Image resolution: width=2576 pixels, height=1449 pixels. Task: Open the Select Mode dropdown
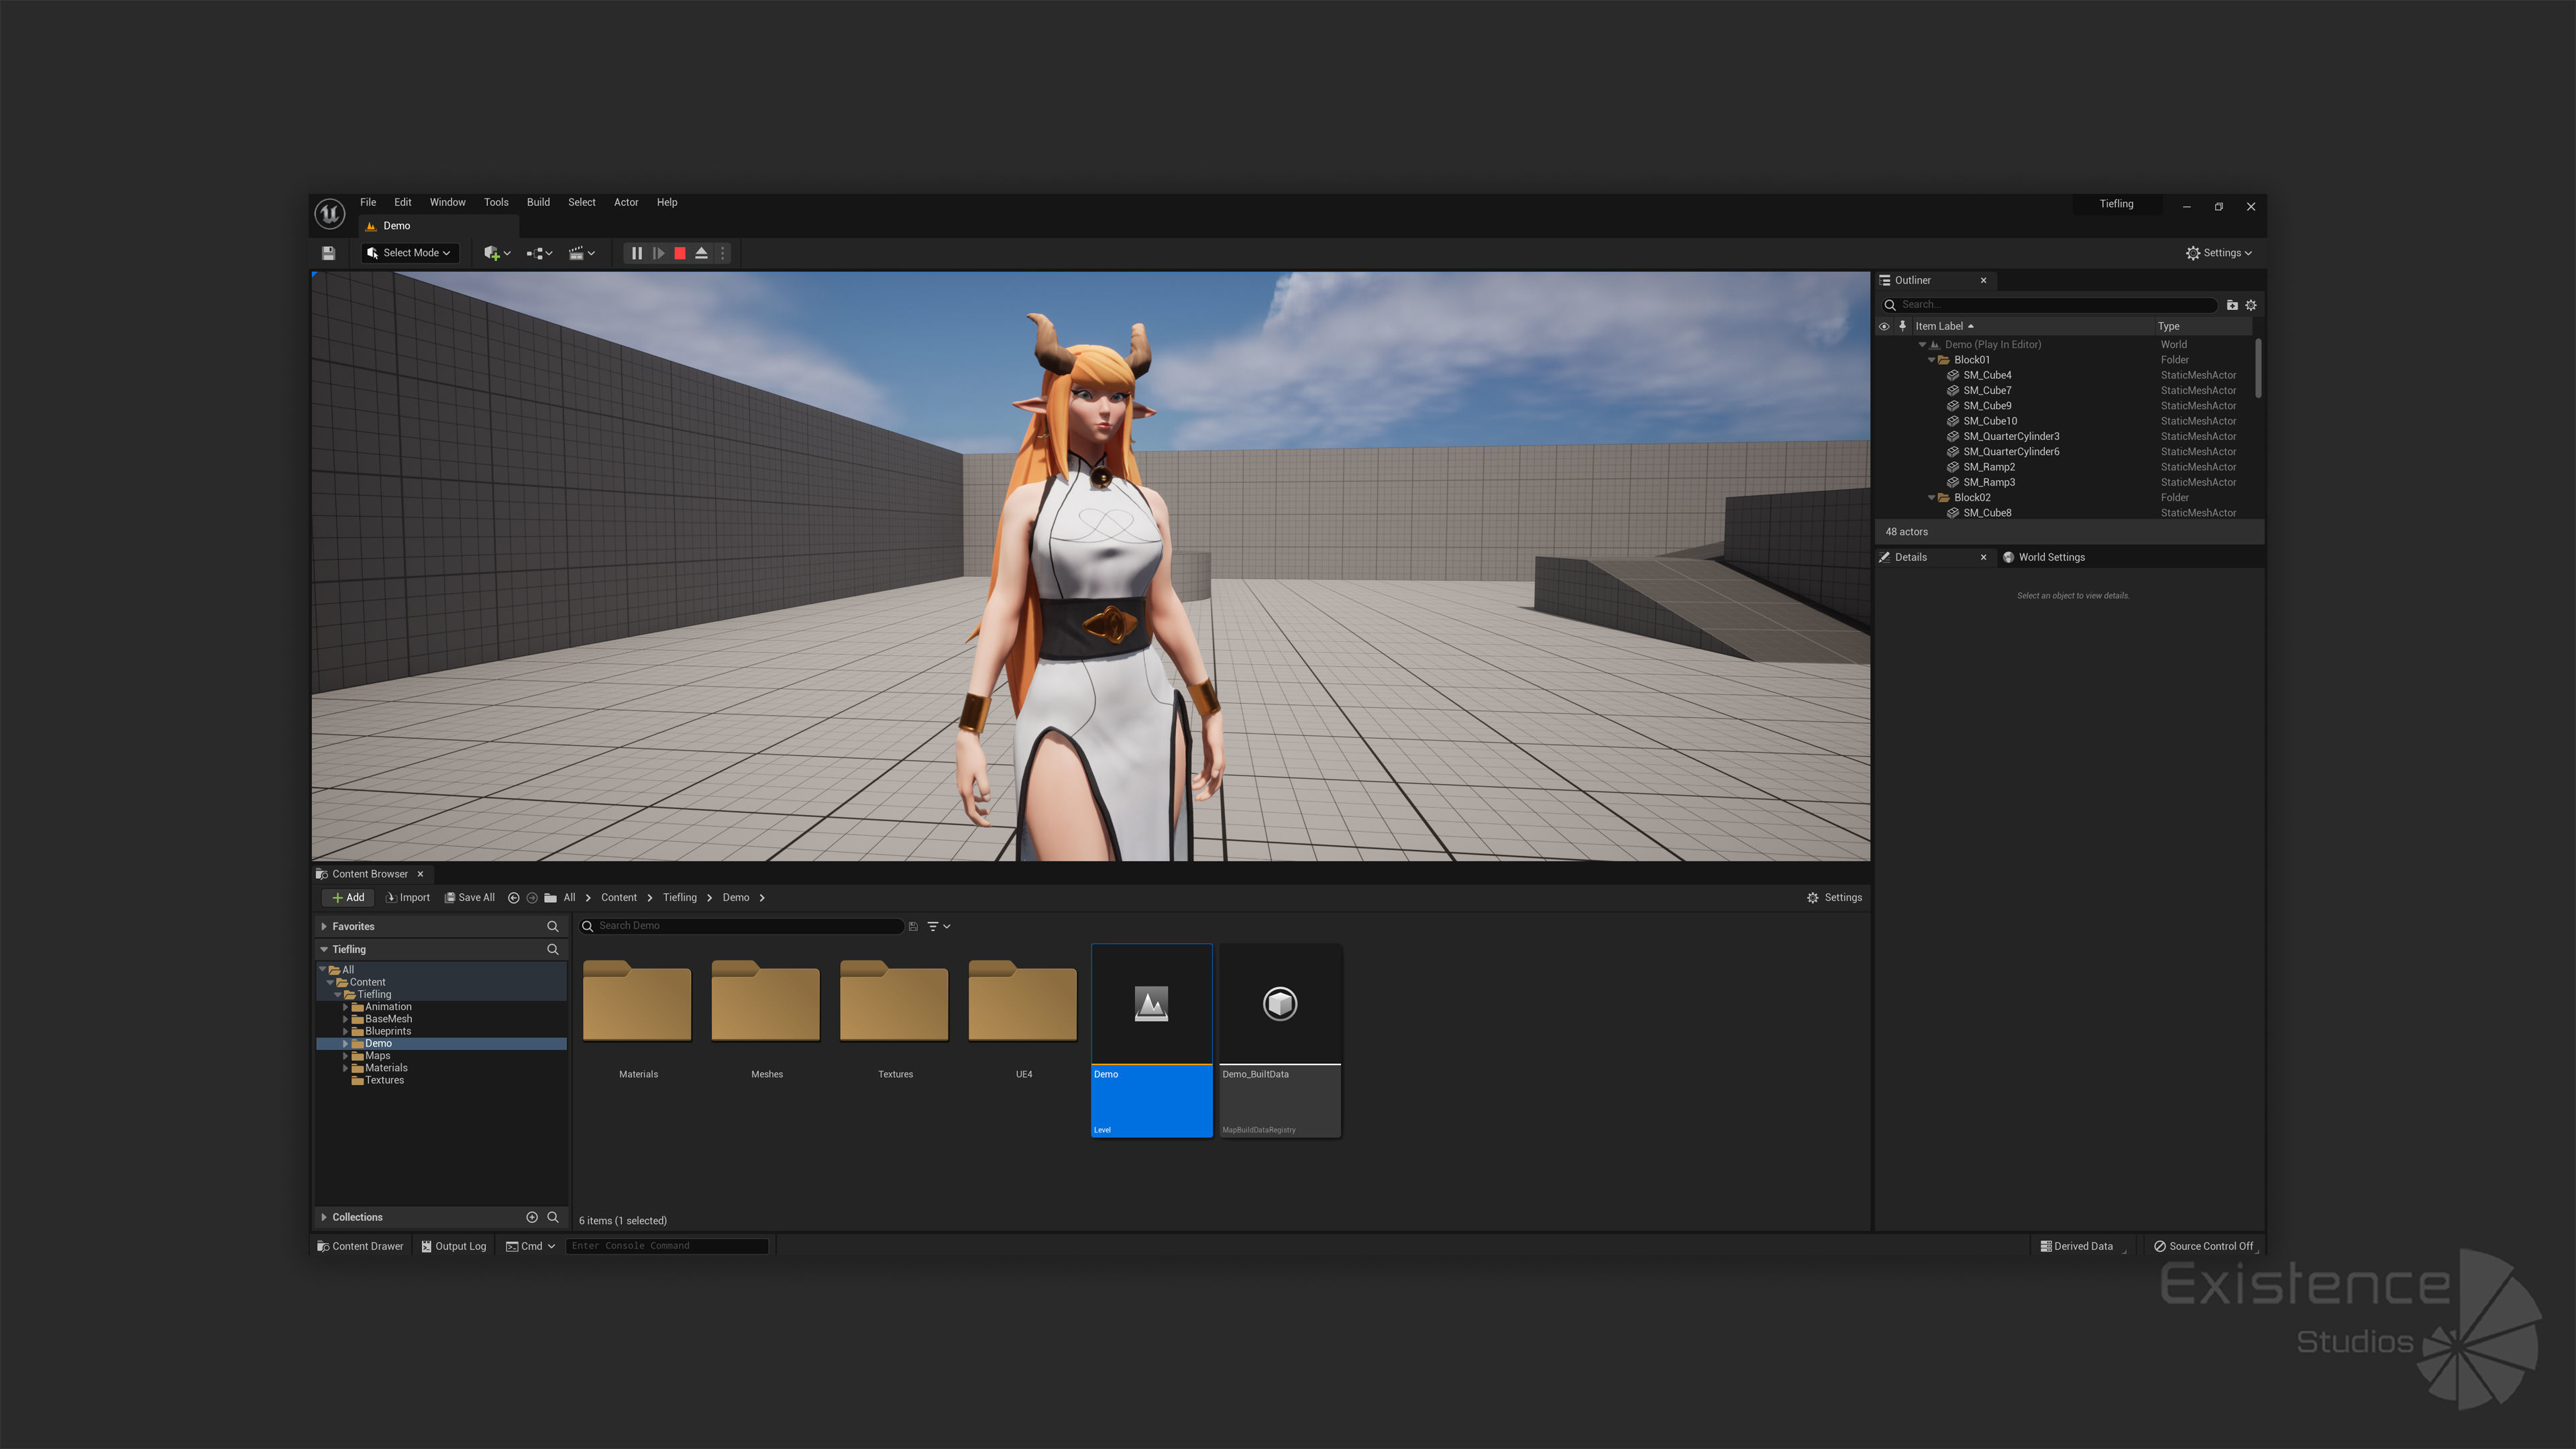pyautogui.click(x=409, y=253)
